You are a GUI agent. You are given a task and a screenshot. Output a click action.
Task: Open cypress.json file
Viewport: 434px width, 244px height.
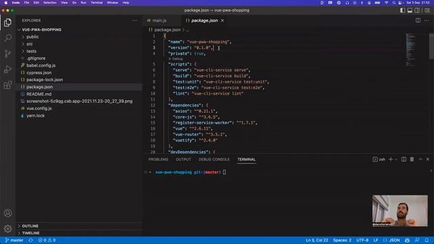[39, 73]
